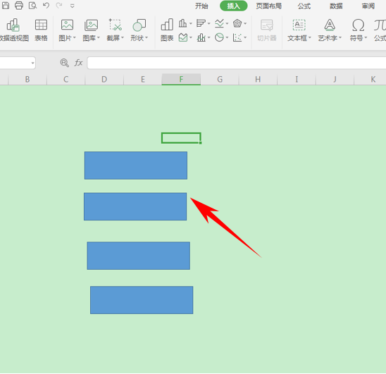Switch to the 数据 tab

point(336,6)
